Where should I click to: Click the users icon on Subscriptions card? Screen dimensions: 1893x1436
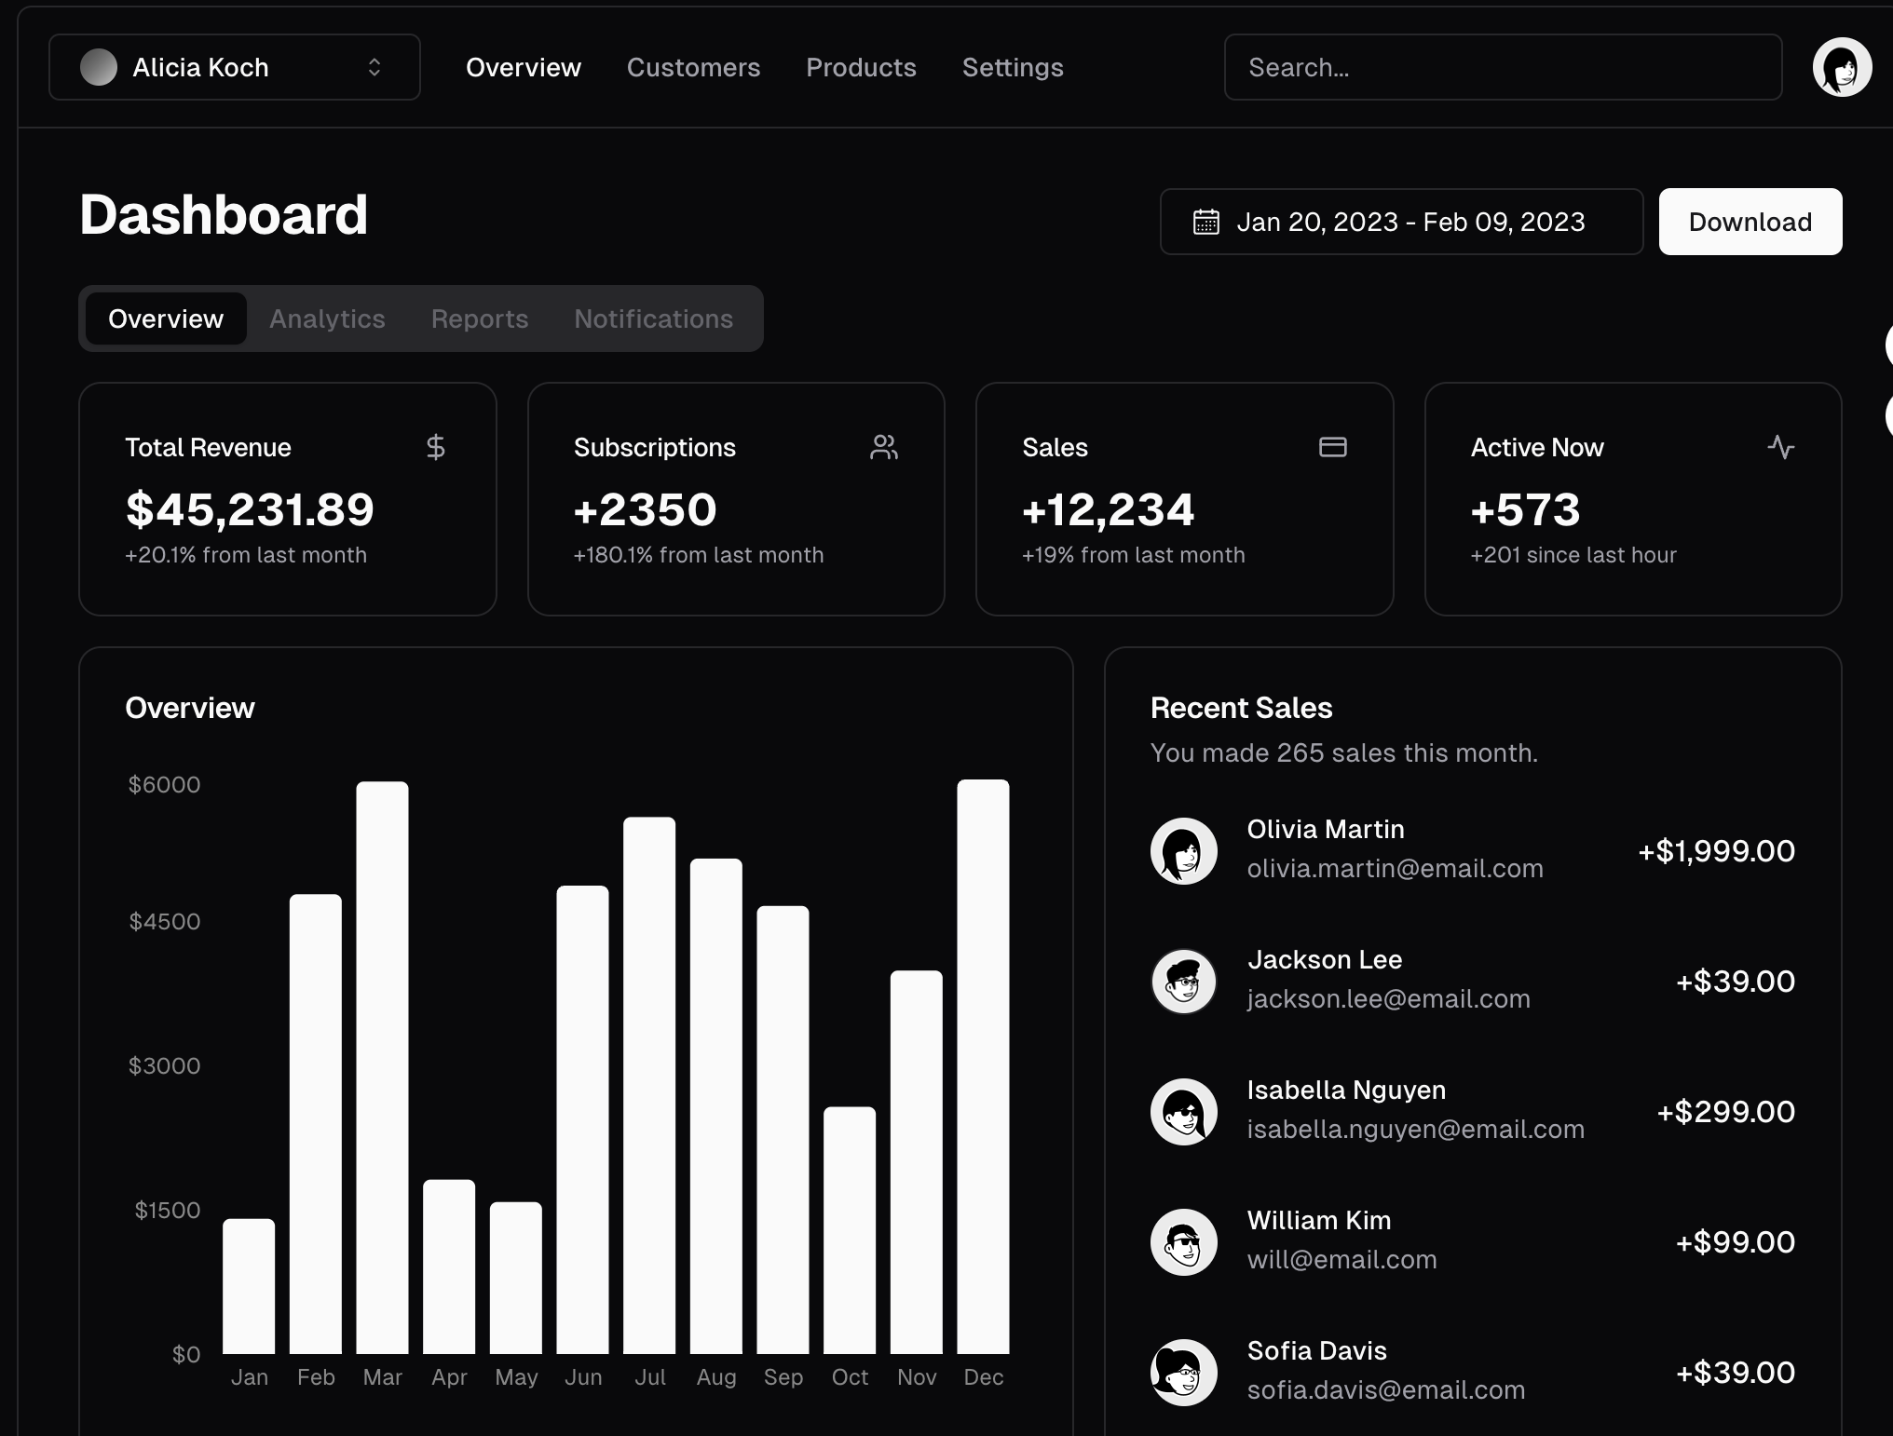[884, 447]
